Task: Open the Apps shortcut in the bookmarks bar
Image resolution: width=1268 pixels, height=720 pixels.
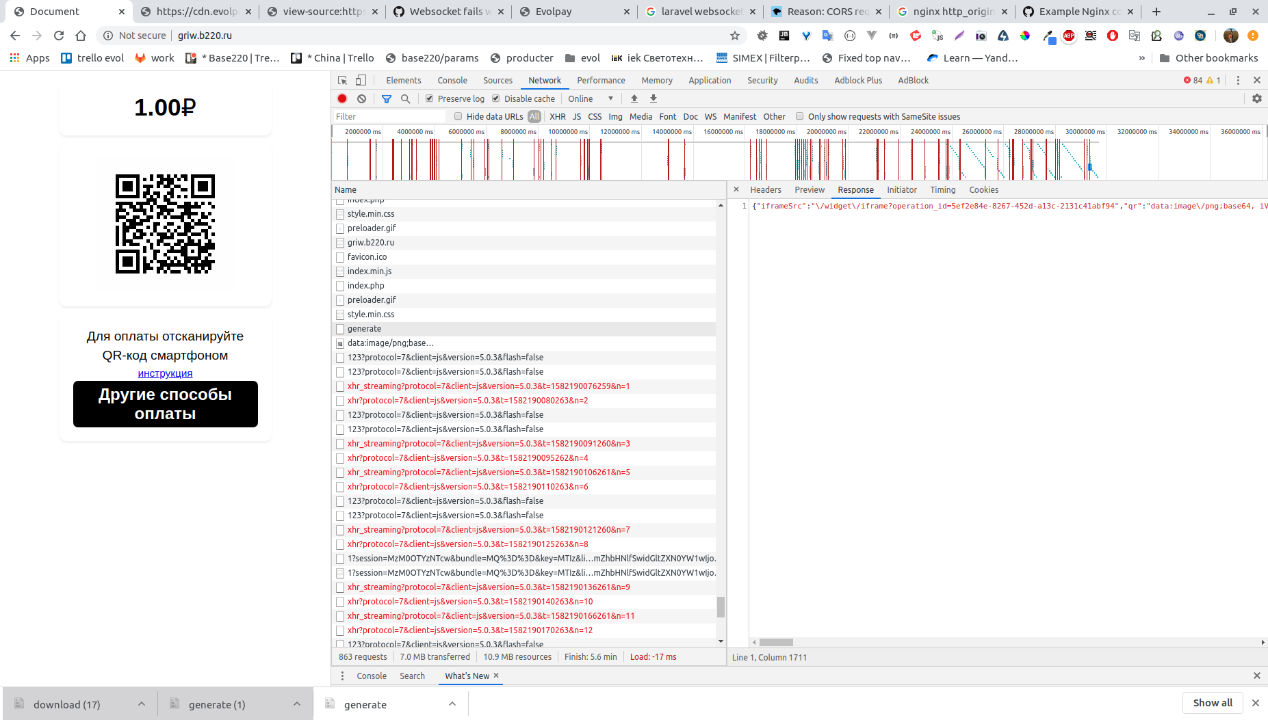Action: (30, 58)
